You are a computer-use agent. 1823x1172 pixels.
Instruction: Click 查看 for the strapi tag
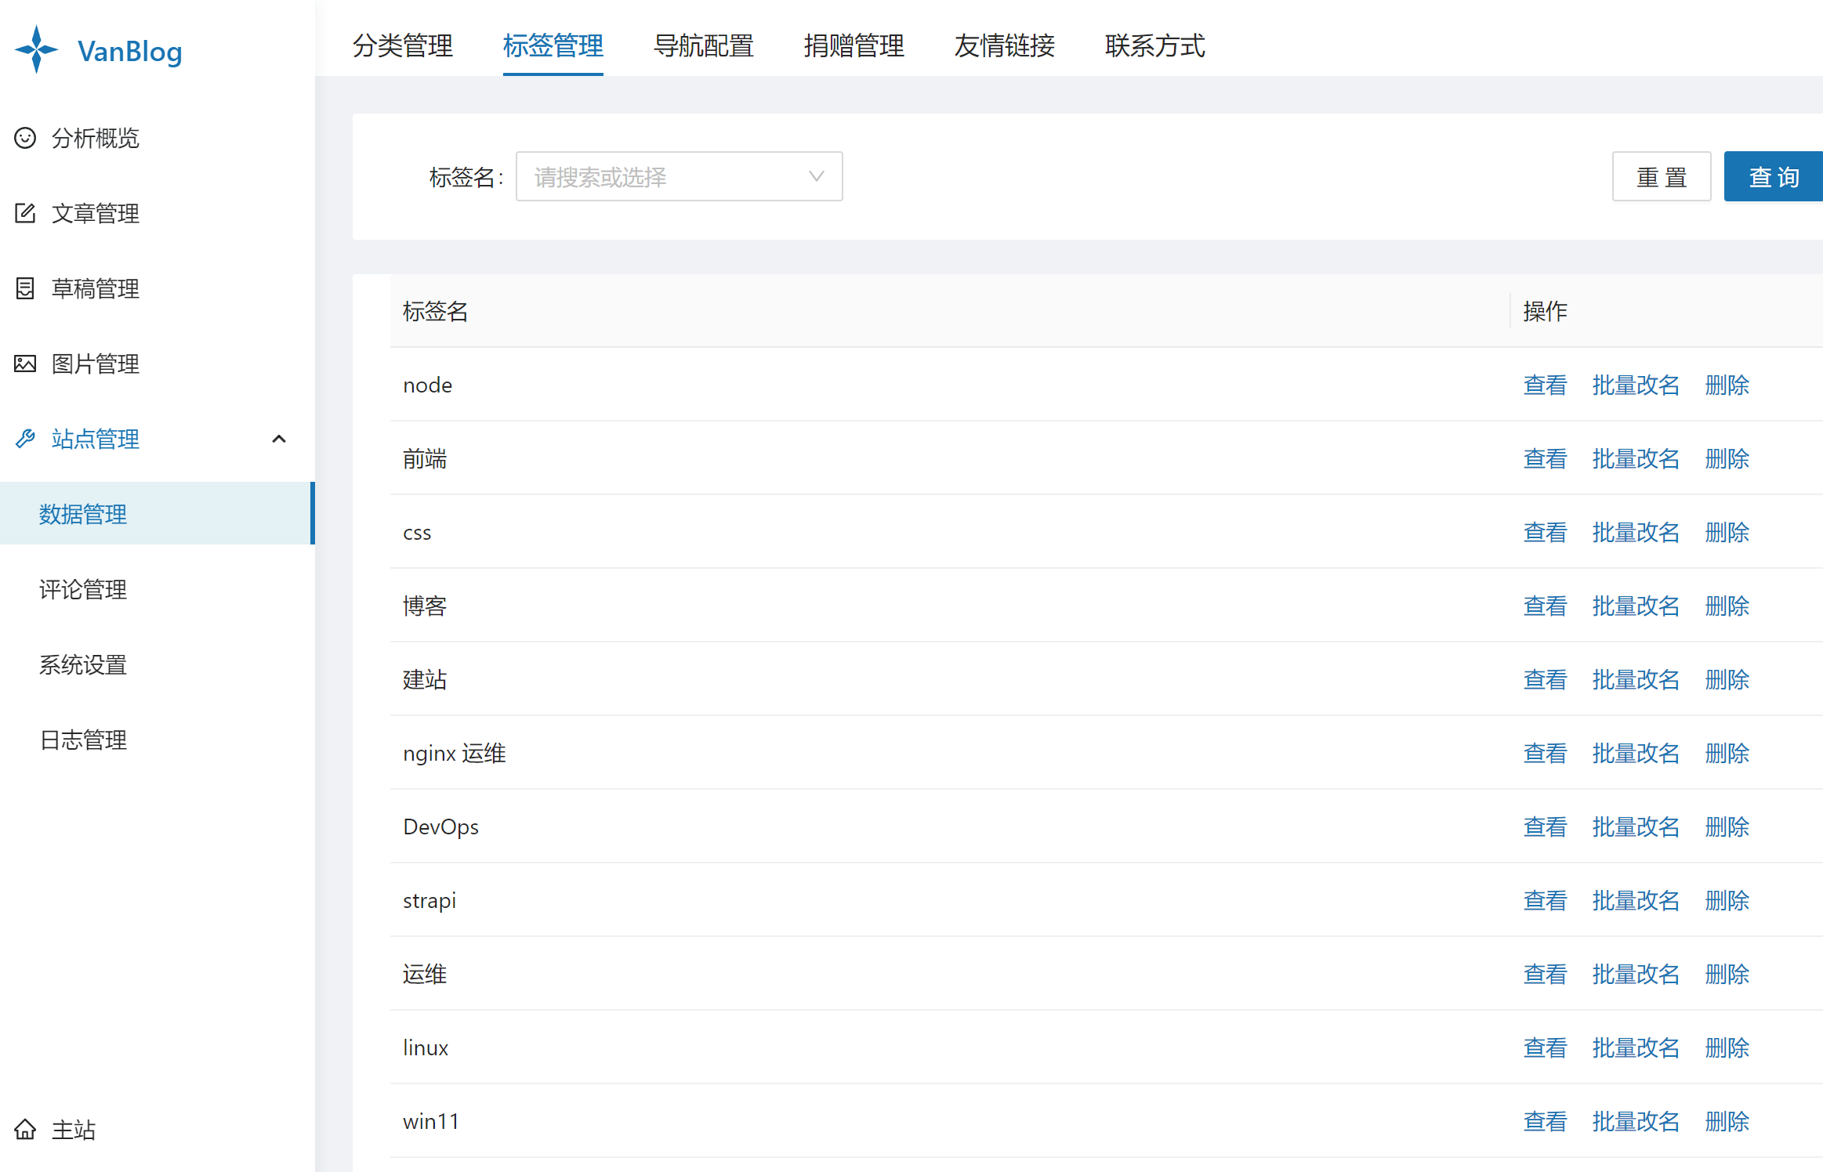pyautogui.click(x=1545, y=900)
